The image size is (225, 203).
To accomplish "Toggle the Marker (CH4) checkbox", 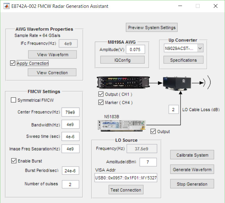I will [101, 102].
